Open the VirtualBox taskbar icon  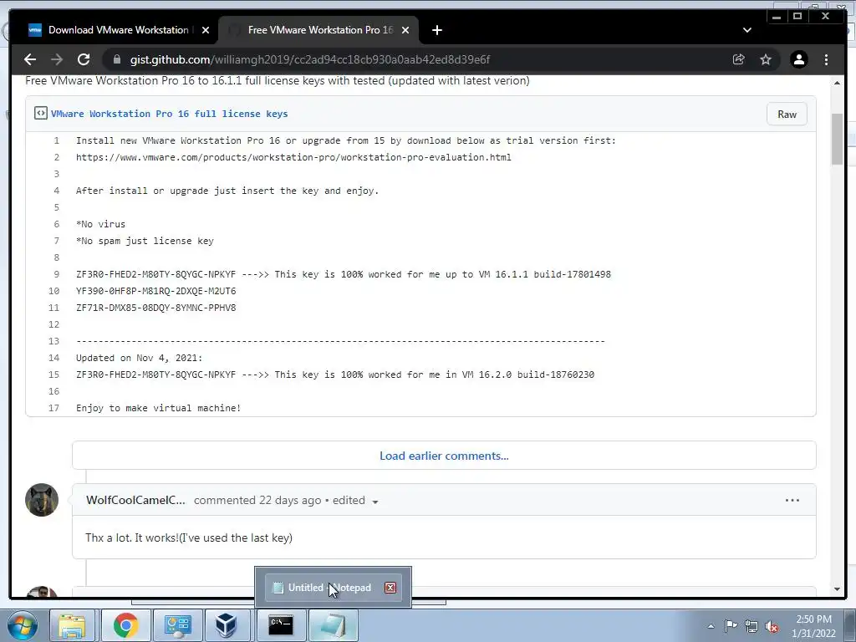[226, 625]
